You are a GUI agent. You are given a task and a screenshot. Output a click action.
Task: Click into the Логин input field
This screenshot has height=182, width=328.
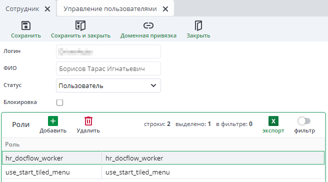coord(108,51)
